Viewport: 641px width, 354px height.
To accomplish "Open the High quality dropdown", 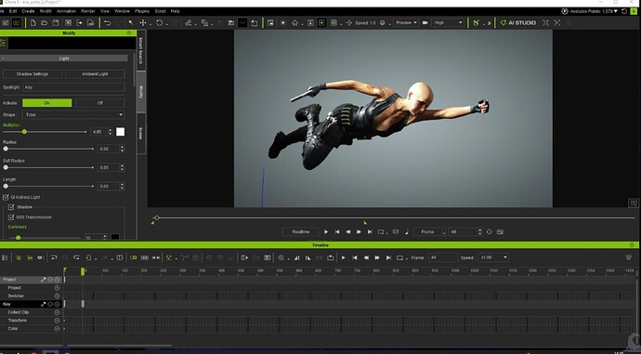I will [448, 23].
